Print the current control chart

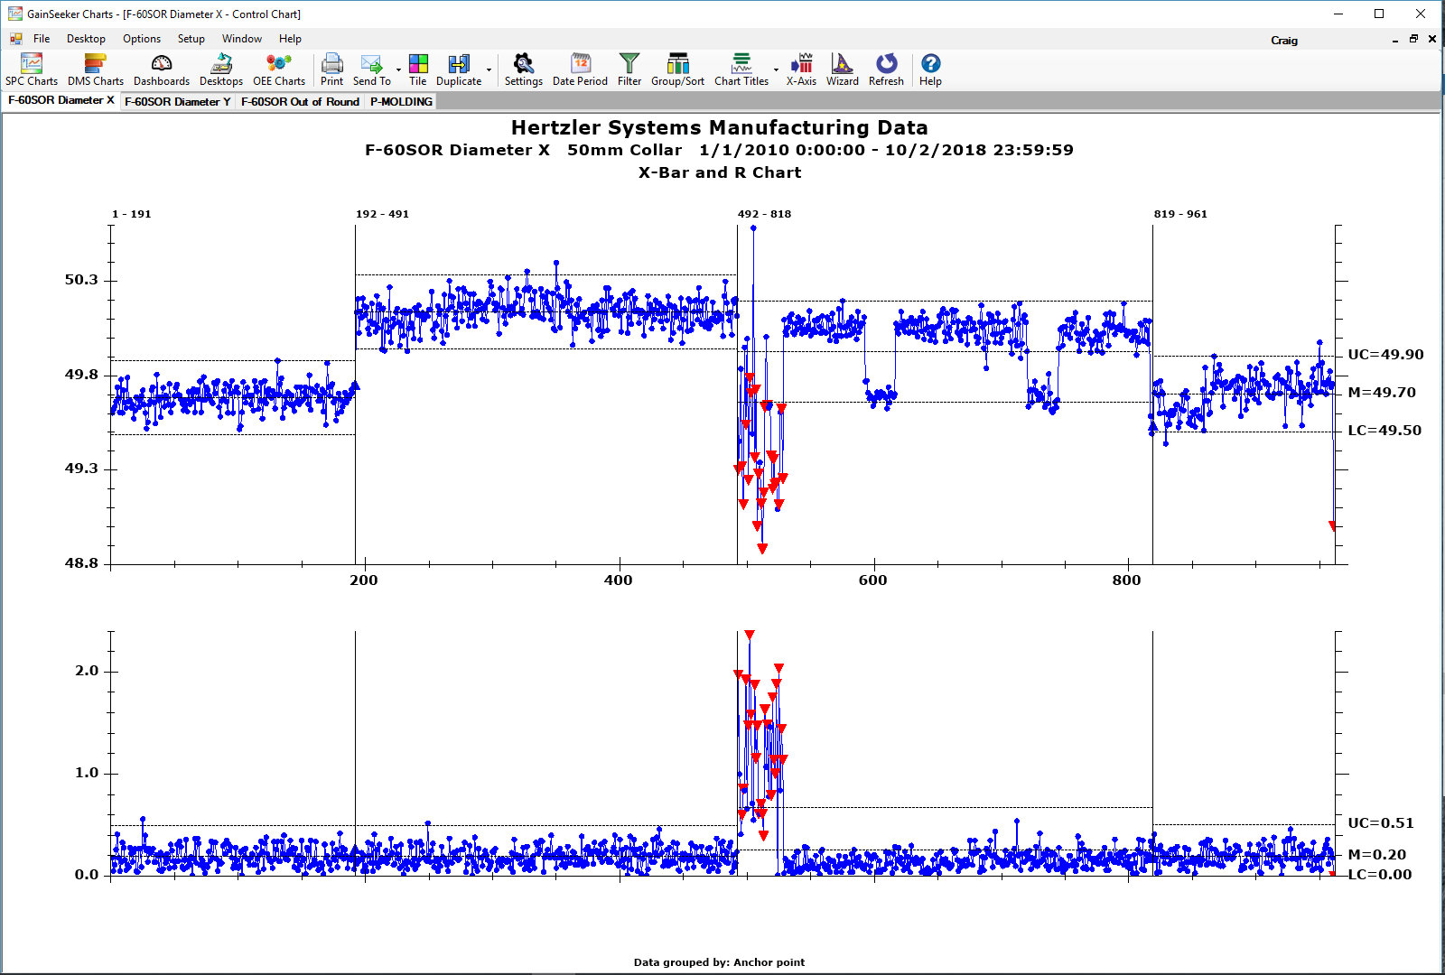[x=331, y=70]
